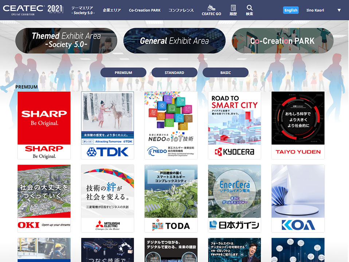Click the Mitsubishi Electric logo
349x262 pixels.
click(107, 225)
